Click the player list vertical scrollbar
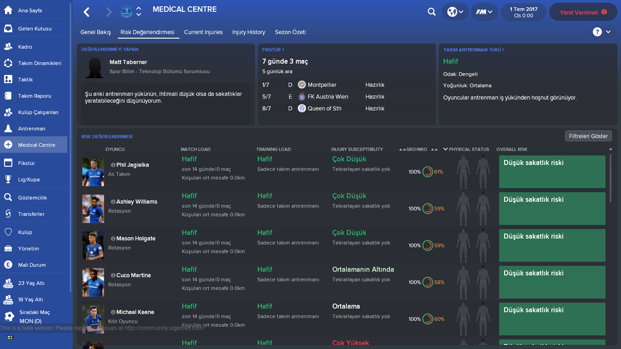This screenshot has width=621, height=349. (x=610, y=178)
